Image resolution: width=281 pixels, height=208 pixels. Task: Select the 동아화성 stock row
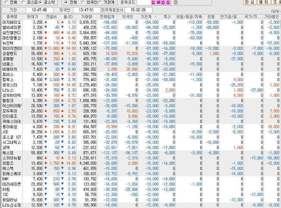(x=140, y=127)
